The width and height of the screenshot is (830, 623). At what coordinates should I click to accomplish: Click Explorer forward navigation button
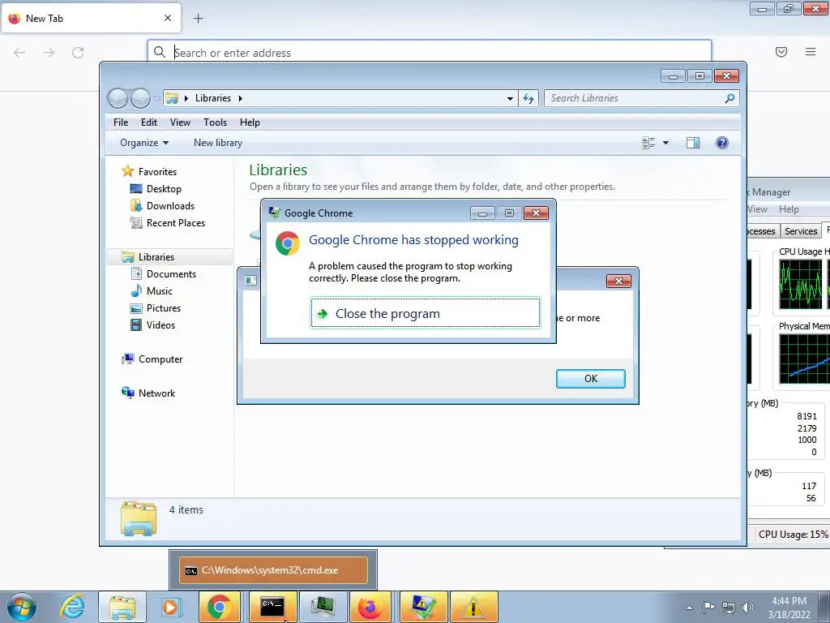tap(140, 98)
